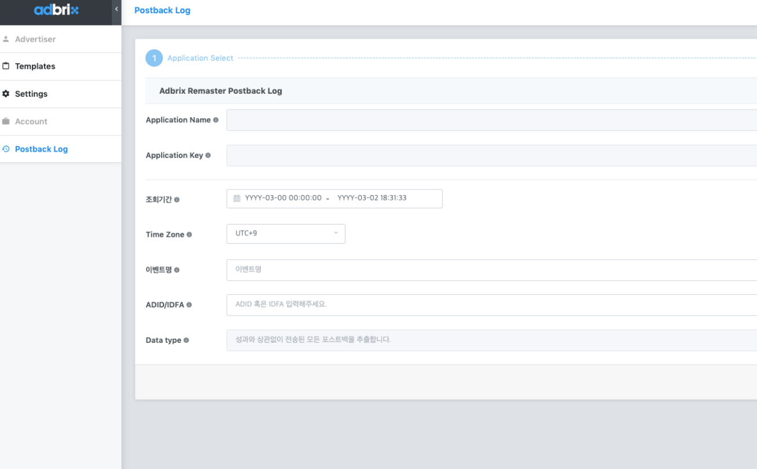This screenshot has width=757, height=469.
Task: Click the step 1 circle indicator
Action: coord(154,58)
